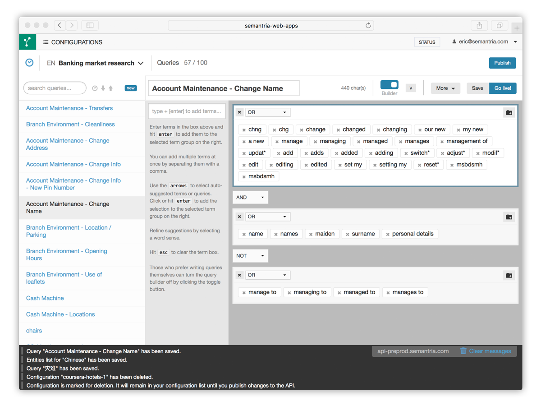Open the eric@semantria.com account dropdown
The image size is (541, 406).
point(515,42)
